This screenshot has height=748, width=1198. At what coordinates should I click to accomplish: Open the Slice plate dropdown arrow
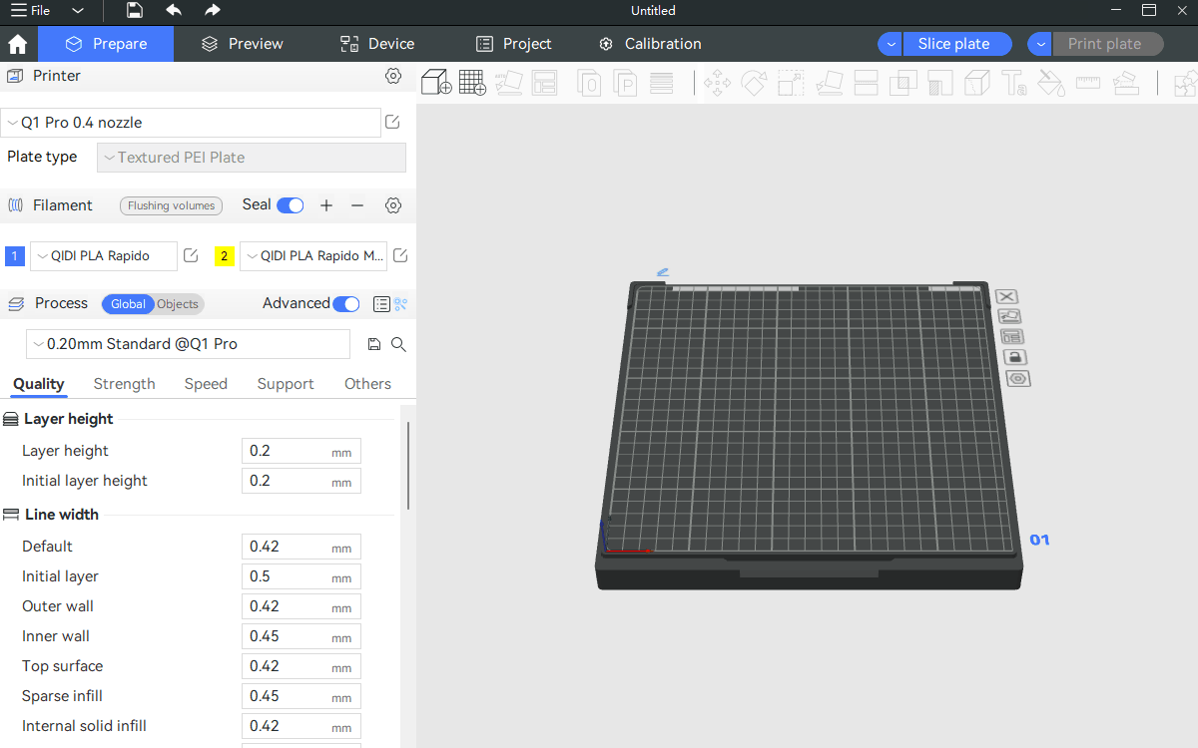[x=891, y=44]
